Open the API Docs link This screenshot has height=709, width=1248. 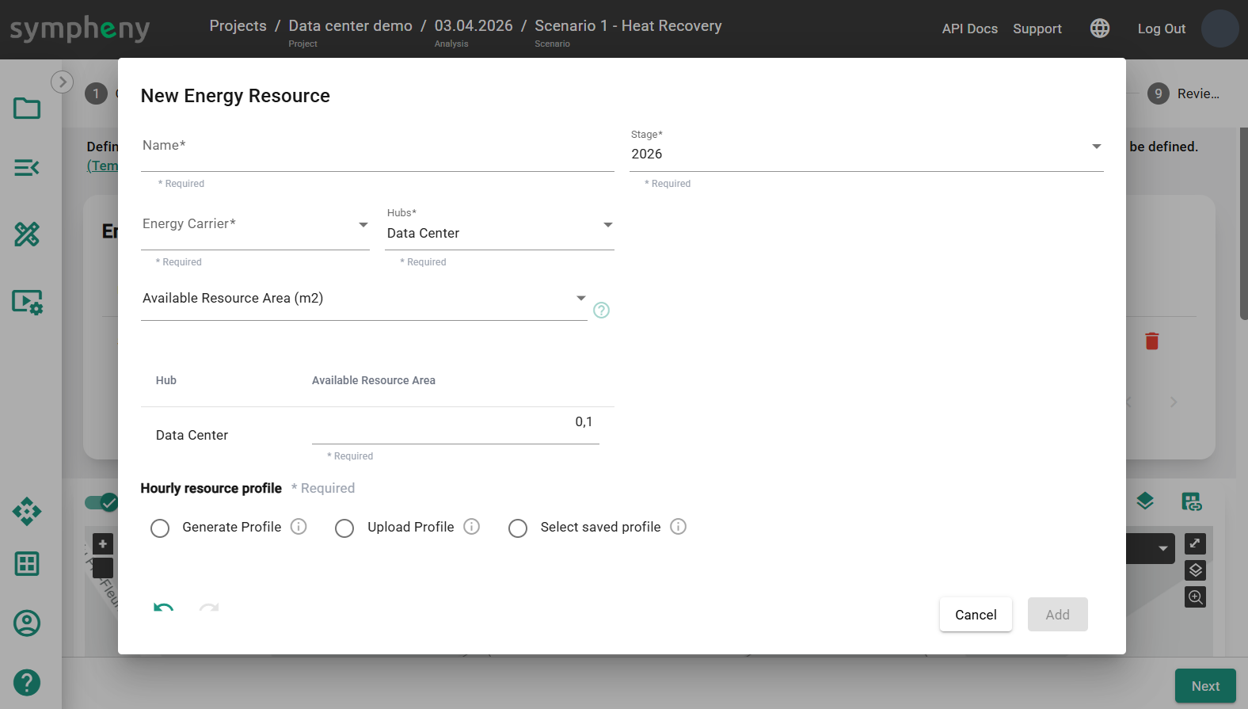coord(970,29)
